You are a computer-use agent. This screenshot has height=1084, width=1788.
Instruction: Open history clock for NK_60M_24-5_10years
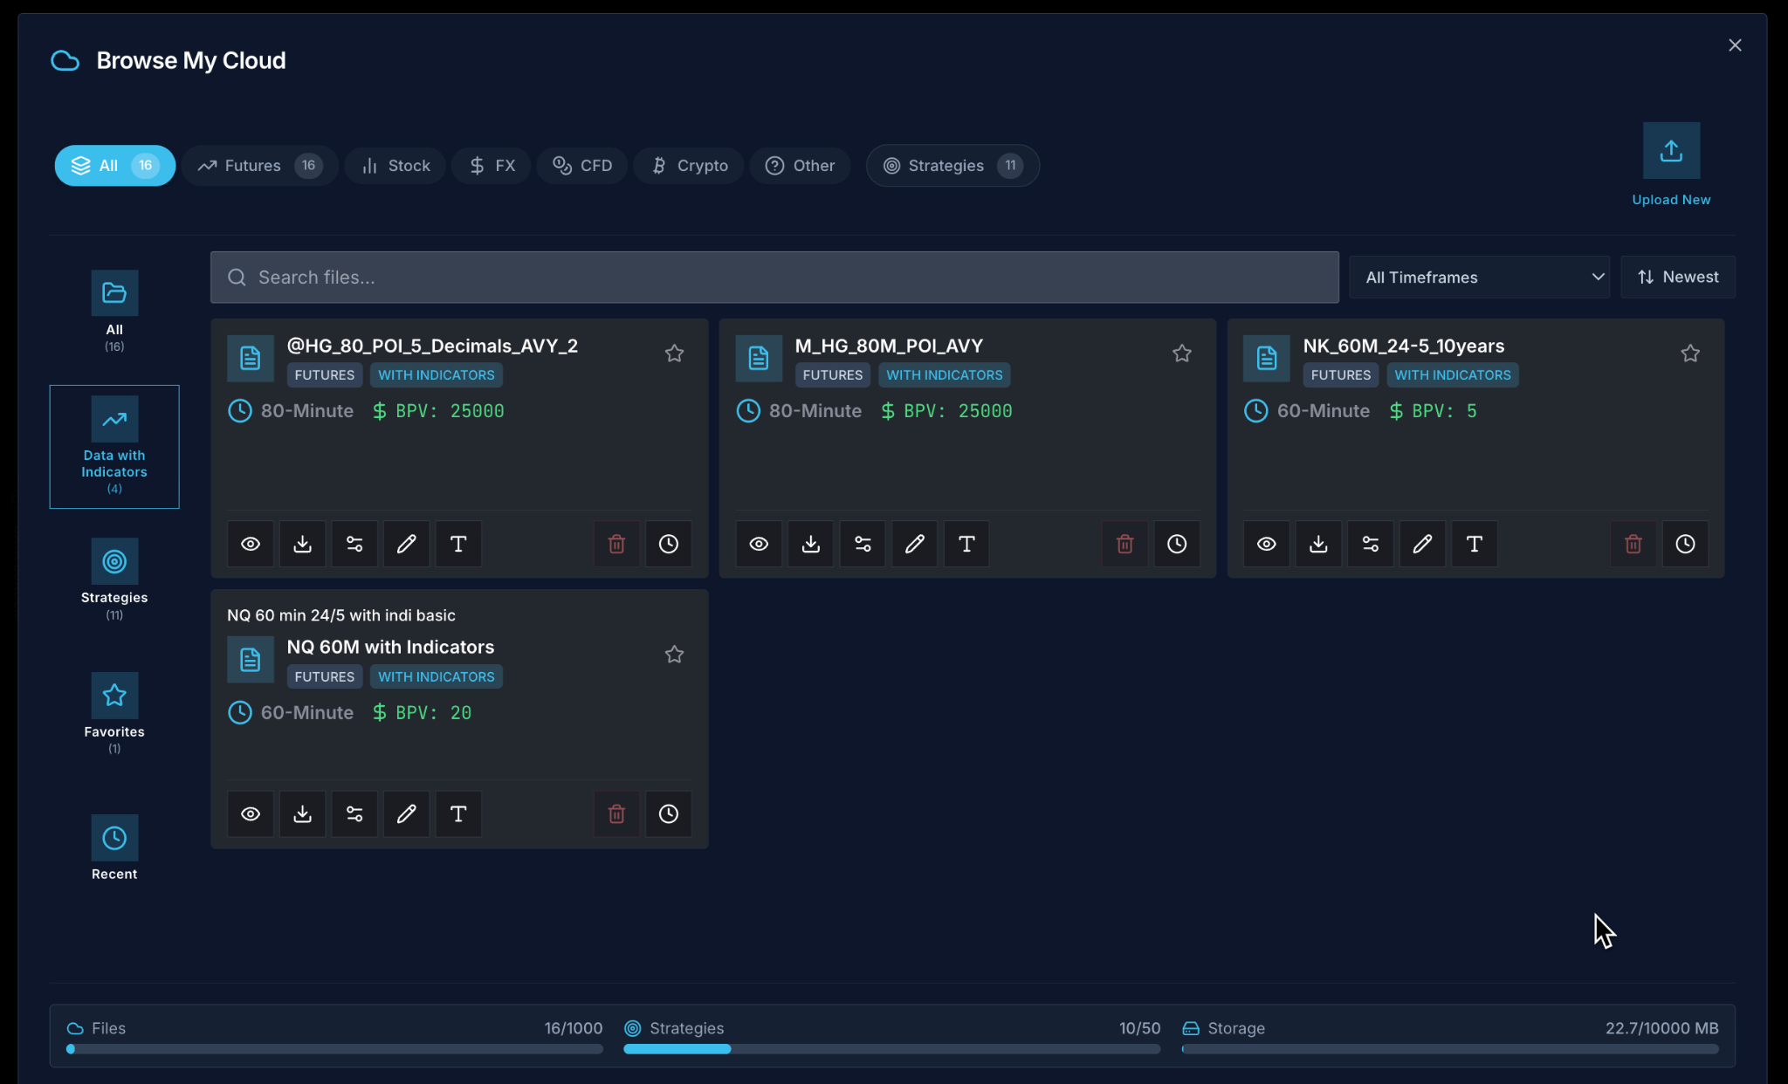click(x=1685, y=544)
